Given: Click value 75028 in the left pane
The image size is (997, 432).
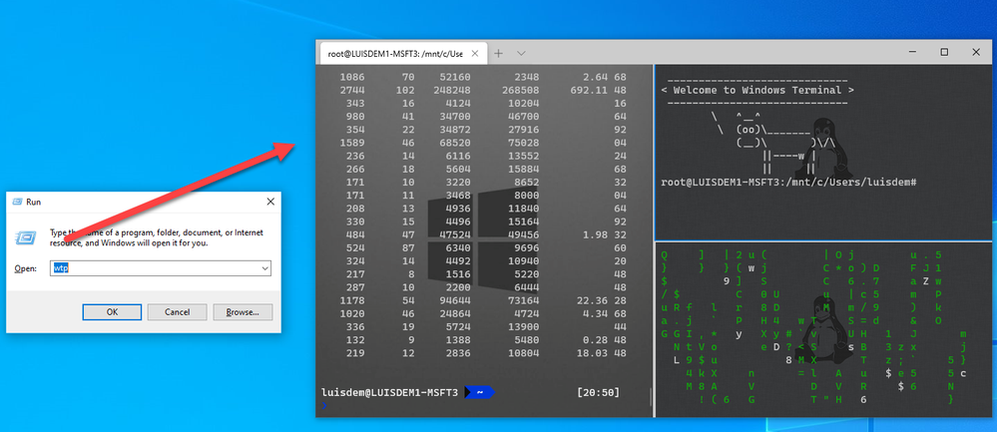Looking at the screenshot, I should coord(522,143).
